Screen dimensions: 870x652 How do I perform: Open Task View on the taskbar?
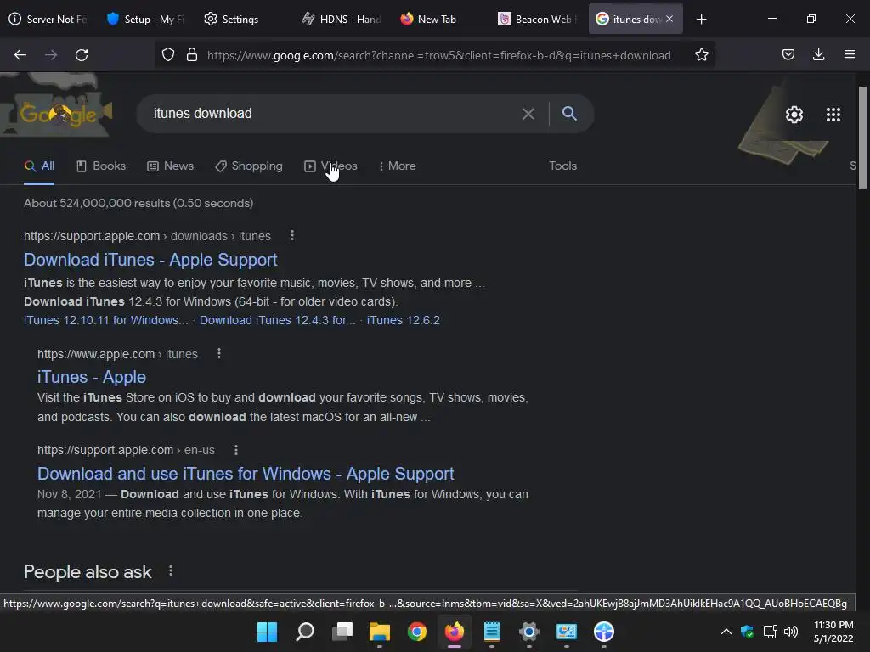pos(342,632)
